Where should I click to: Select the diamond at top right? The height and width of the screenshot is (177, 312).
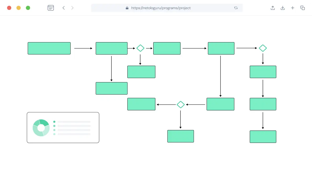click(x=263, y=48)
